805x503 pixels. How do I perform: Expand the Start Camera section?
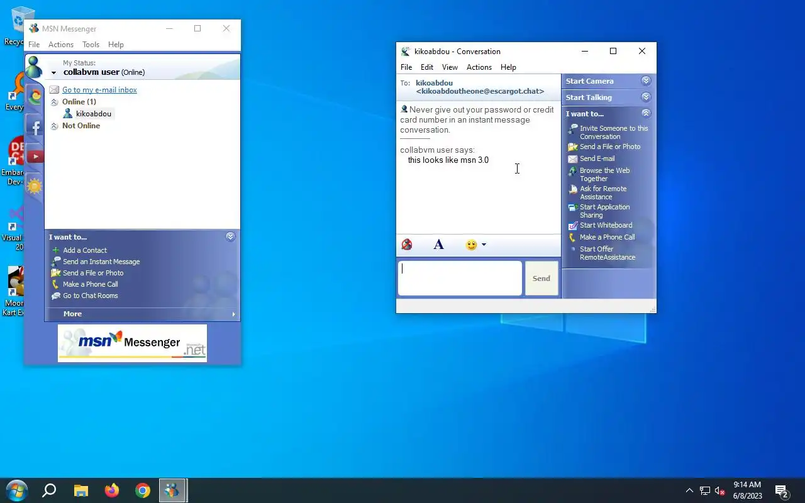click(646, 81)
